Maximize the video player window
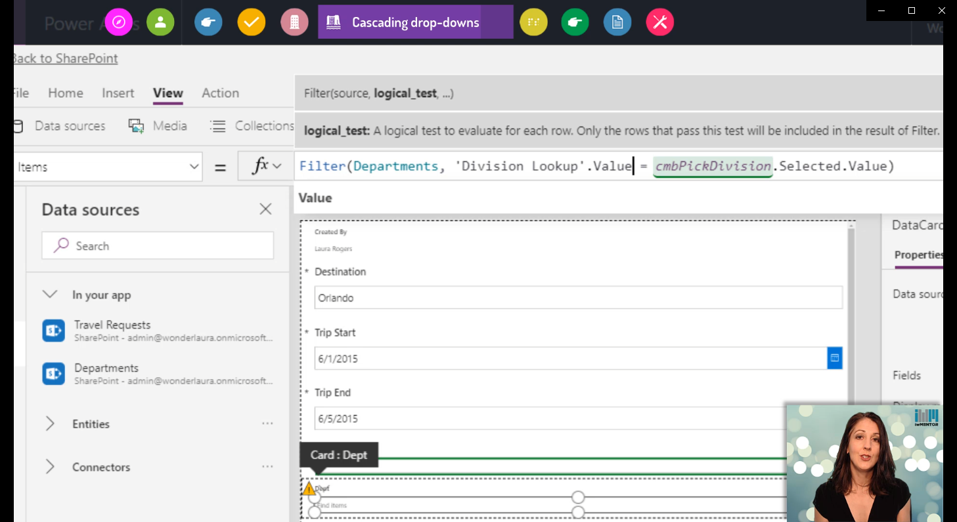The height and width of the screenshot is (522, 957). click(x=912, y=10)
